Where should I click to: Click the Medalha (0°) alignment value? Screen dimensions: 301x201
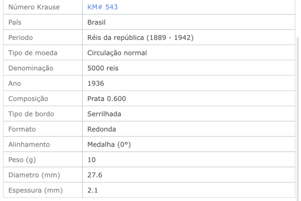point(109,145)
